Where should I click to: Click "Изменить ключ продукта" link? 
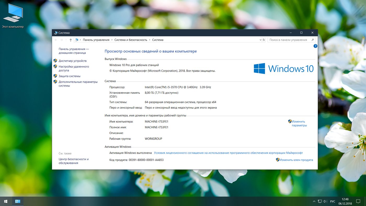pos(296,160)
